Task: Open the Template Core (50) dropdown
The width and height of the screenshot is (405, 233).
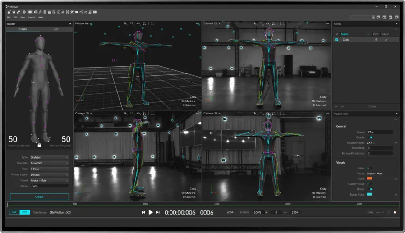Action: [49, 163]
